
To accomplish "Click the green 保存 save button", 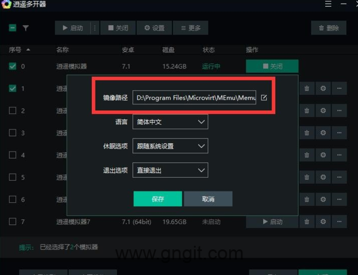I will (x=158, y=199).
